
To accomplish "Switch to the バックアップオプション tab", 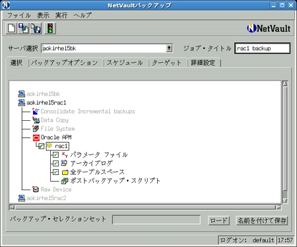I will pos(65,63).
